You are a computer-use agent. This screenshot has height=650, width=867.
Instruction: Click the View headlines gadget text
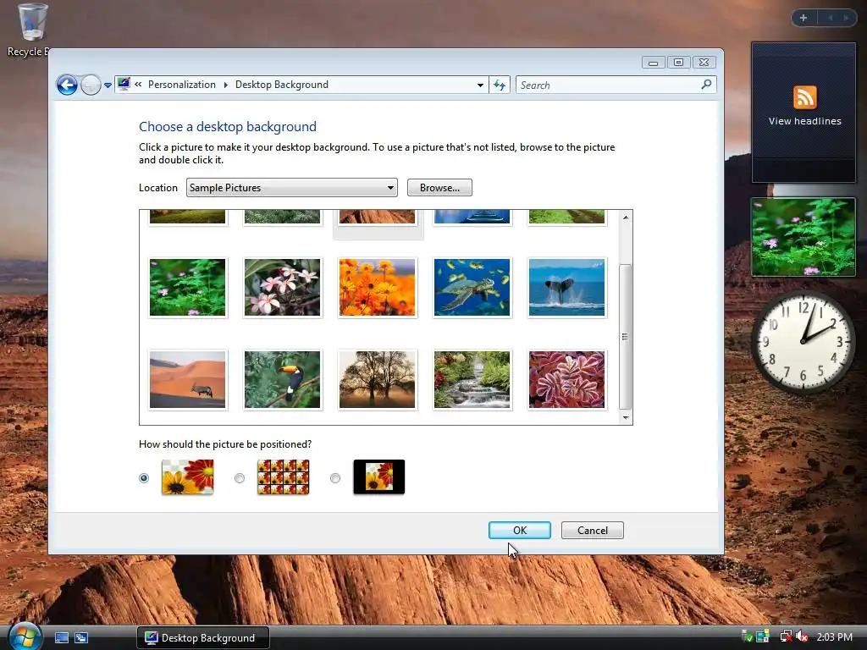[804, 121]
